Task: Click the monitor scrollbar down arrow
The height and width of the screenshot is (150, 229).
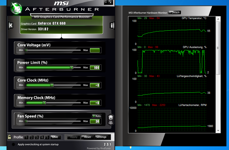Action: [218, 131]
